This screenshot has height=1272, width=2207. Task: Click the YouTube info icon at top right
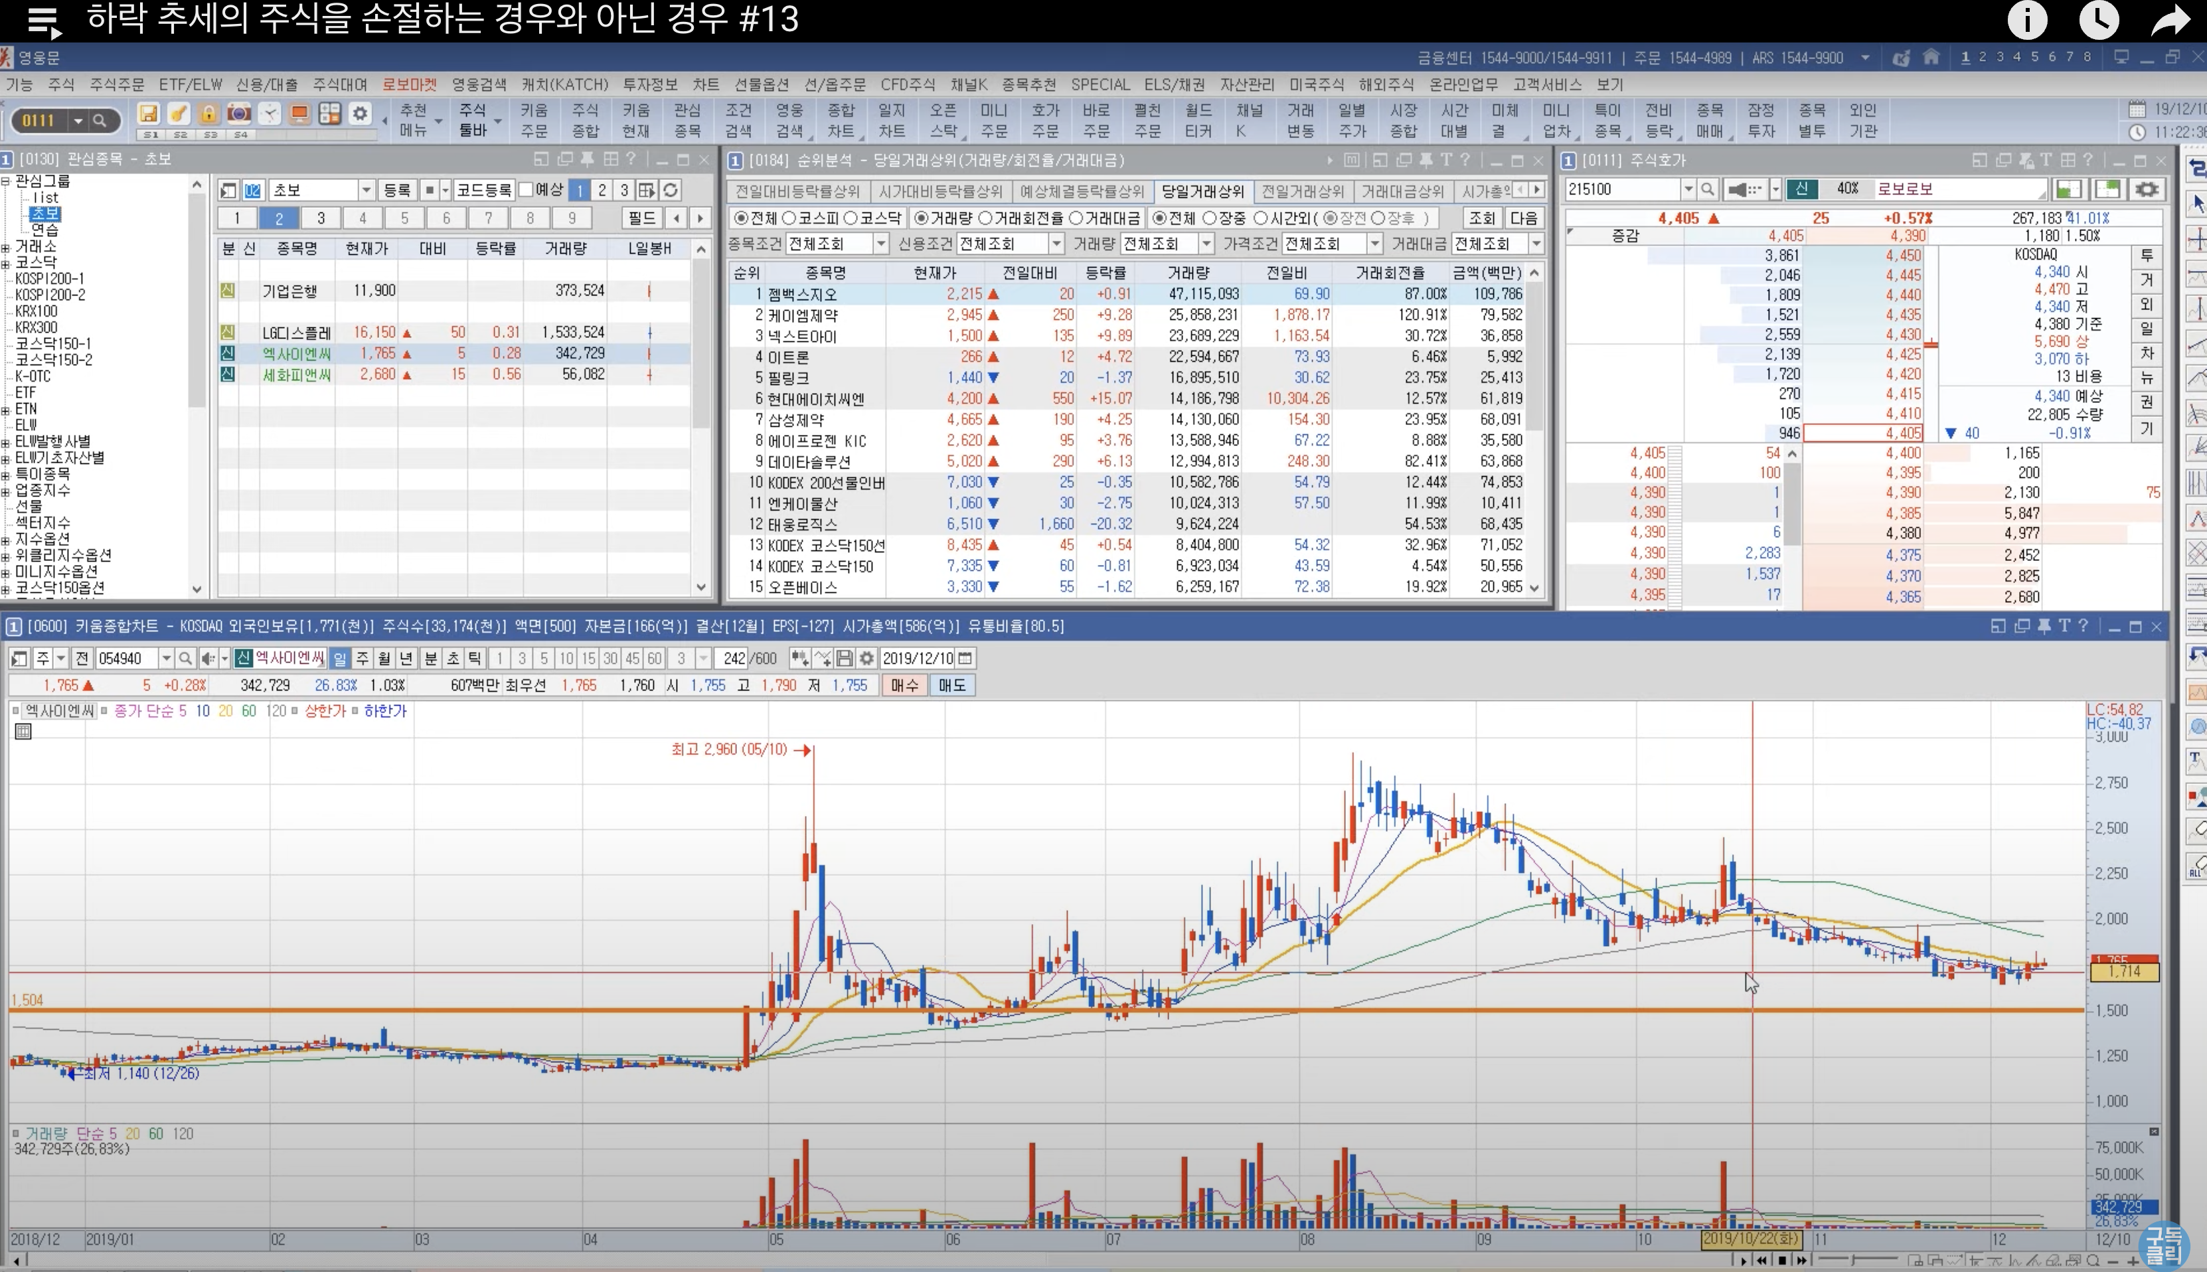tap(2027, 19)
